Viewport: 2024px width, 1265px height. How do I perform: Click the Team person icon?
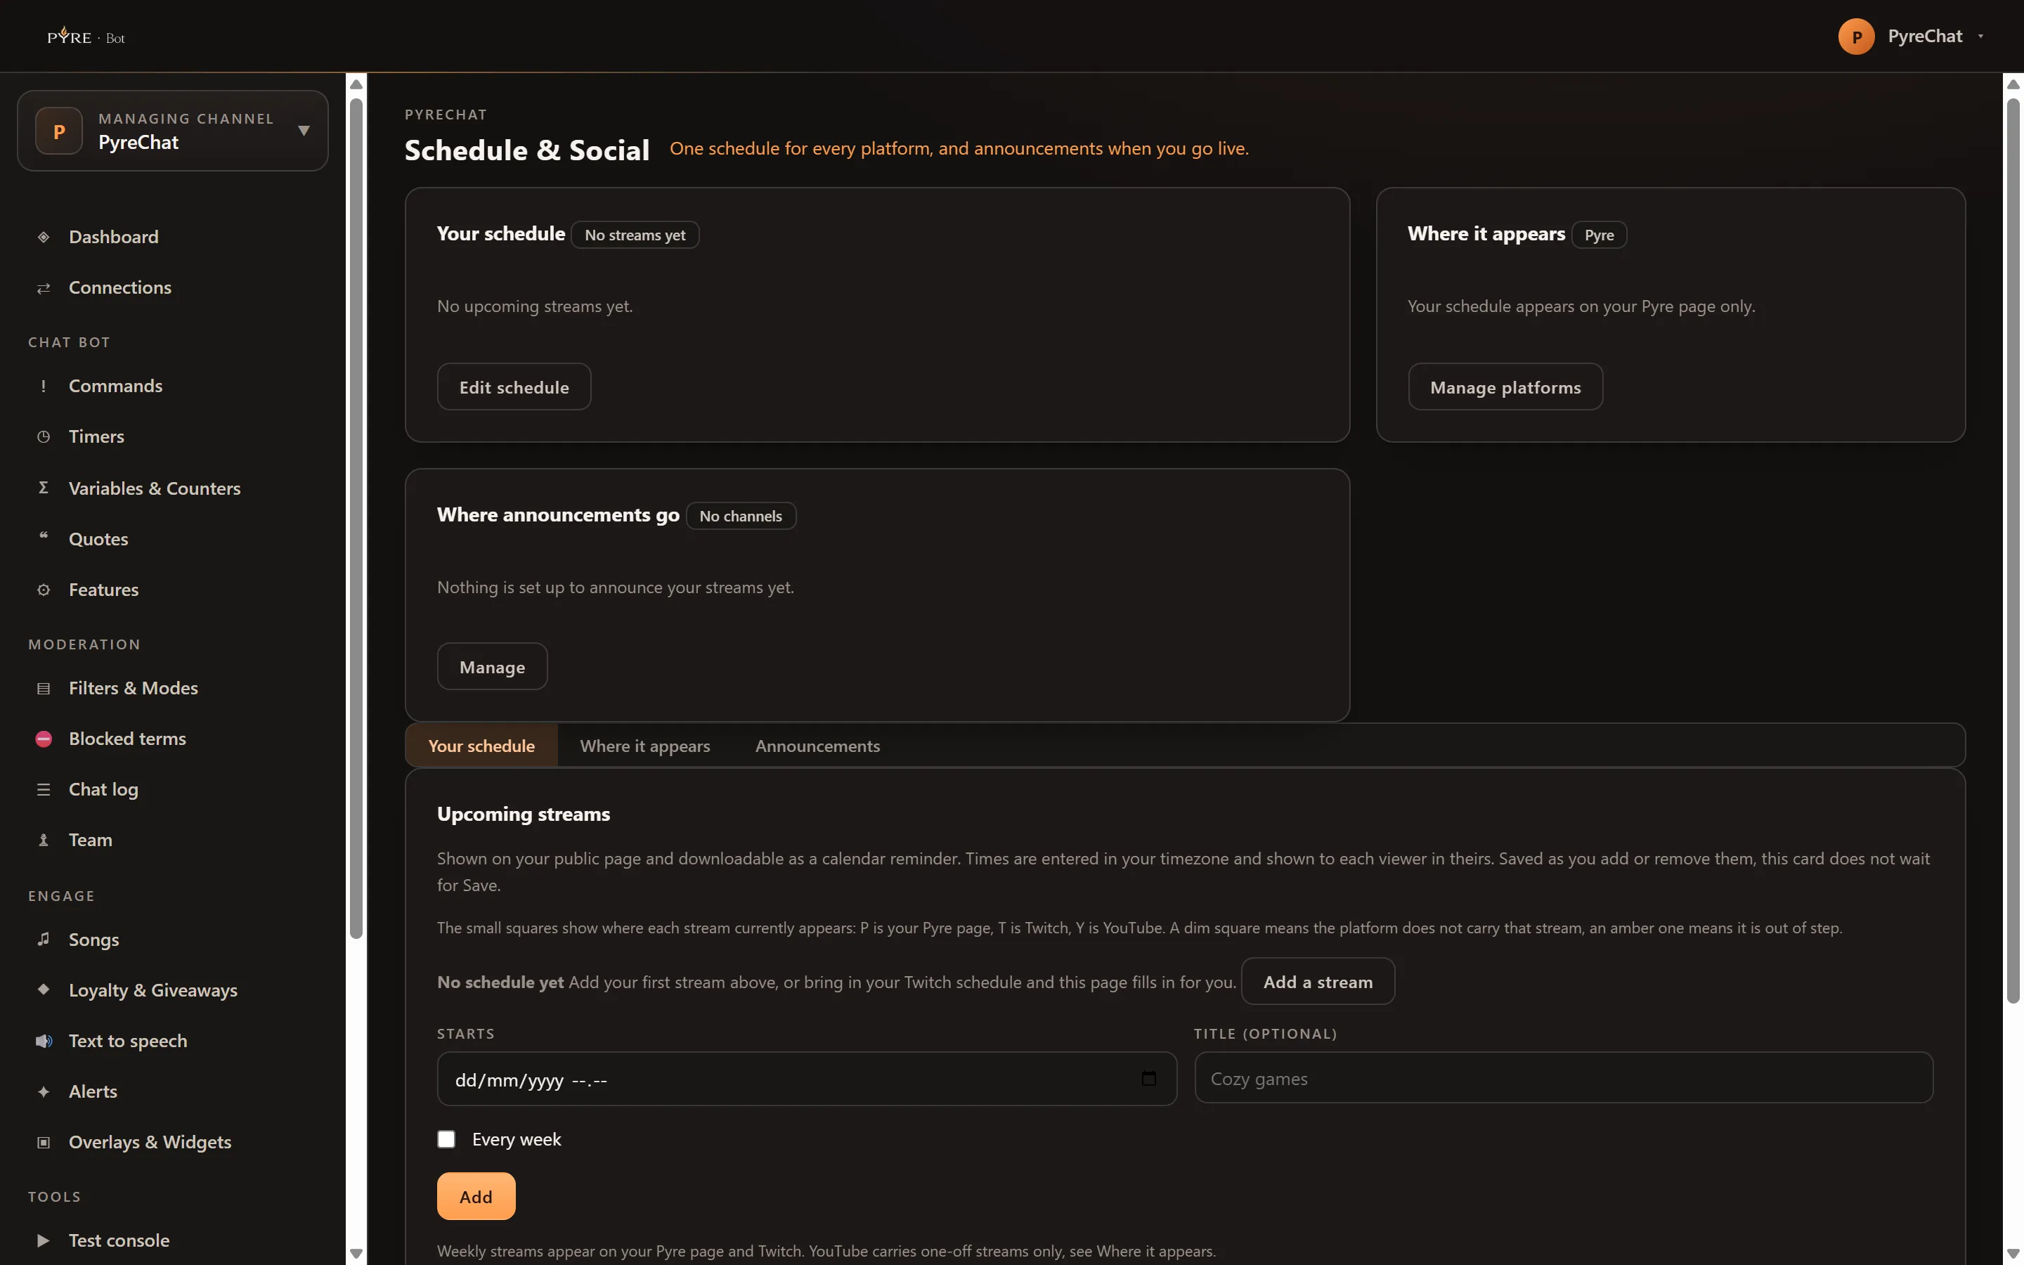pyautogui.click(x=44, y=840)
